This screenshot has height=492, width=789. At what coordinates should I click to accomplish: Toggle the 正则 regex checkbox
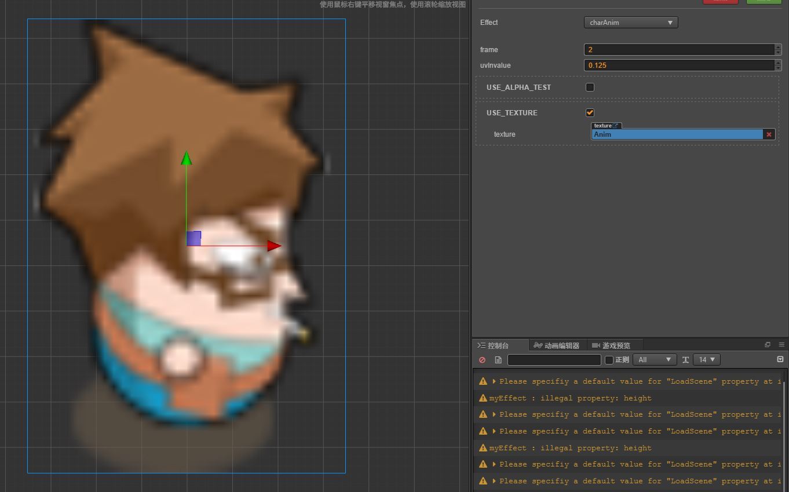click(x=609, y=360)
